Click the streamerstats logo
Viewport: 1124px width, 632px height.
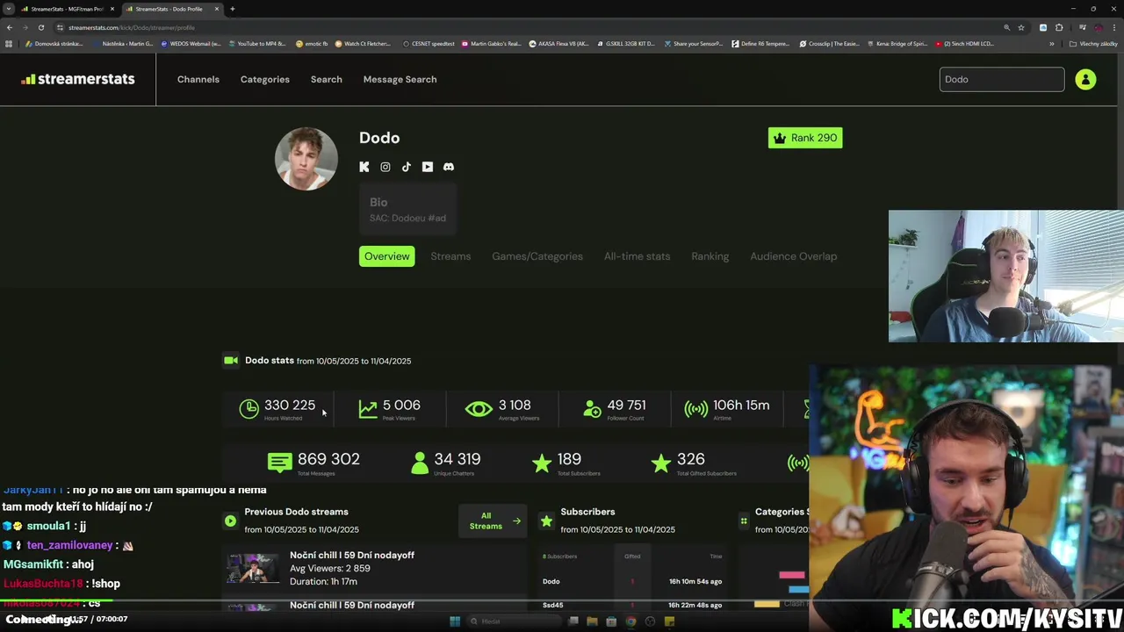78,79
